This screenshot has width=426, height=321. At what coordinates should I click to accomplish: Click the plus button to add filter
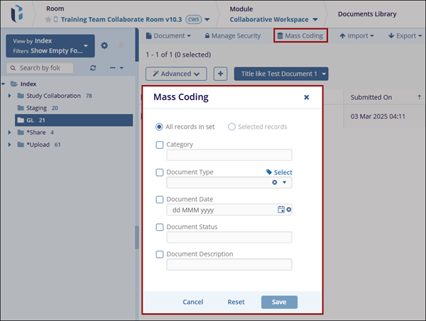pos(220,74)
